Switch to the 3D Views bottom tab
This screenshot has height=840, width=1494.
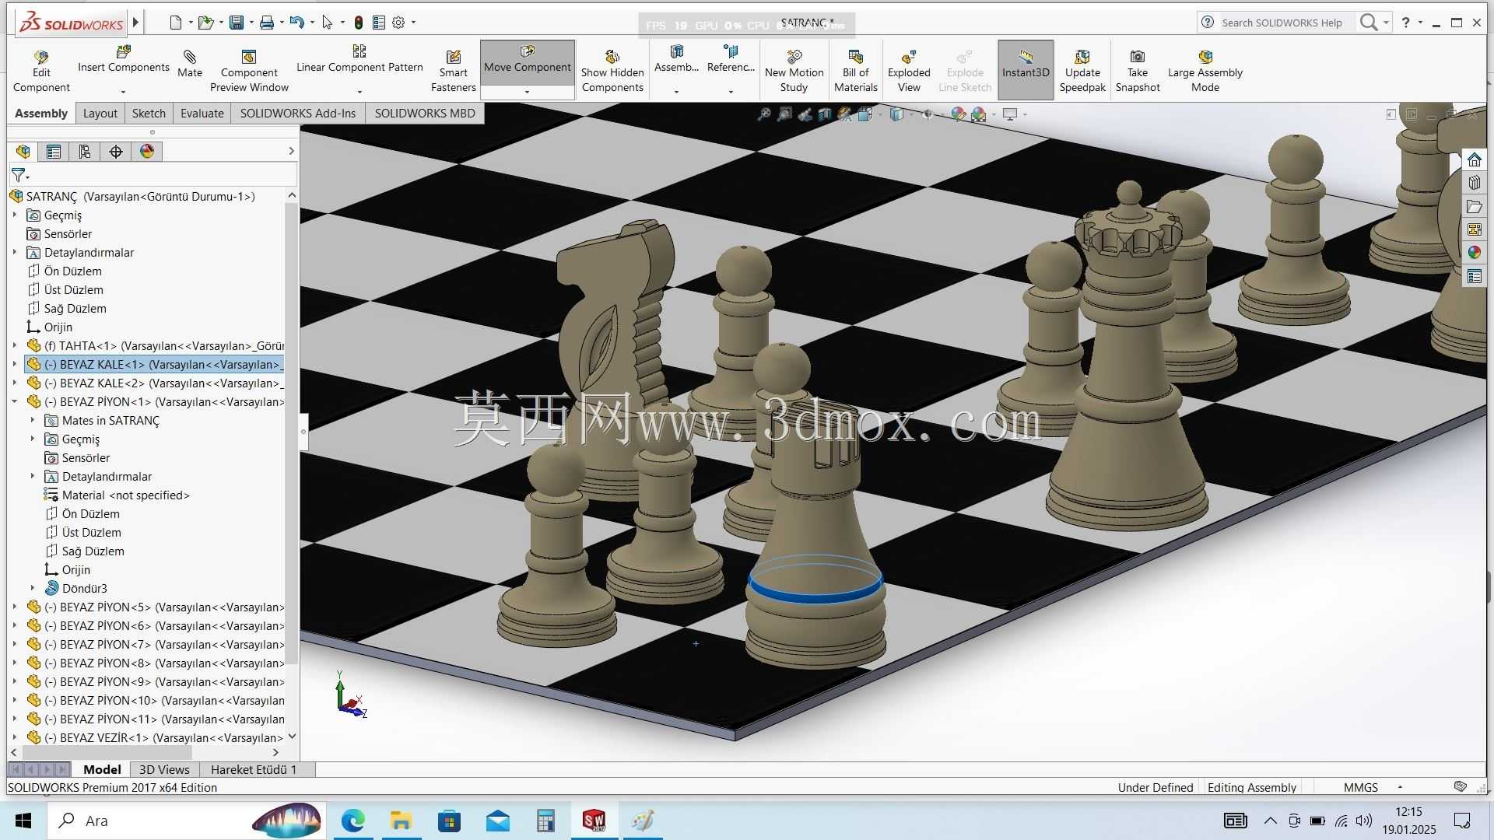coord(164,769)
